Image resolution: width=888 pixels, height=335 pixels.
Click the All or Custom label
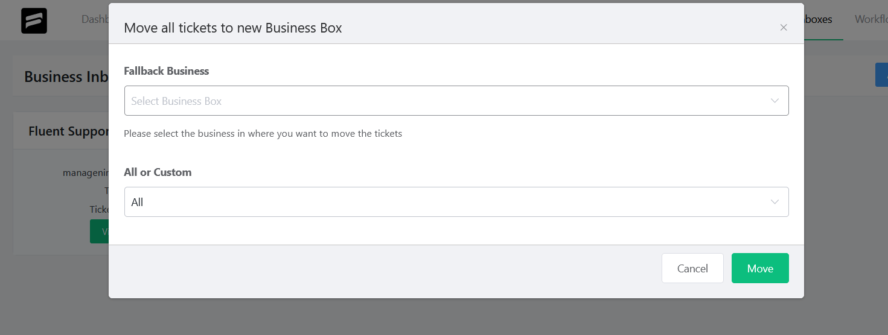click(158, 172)
